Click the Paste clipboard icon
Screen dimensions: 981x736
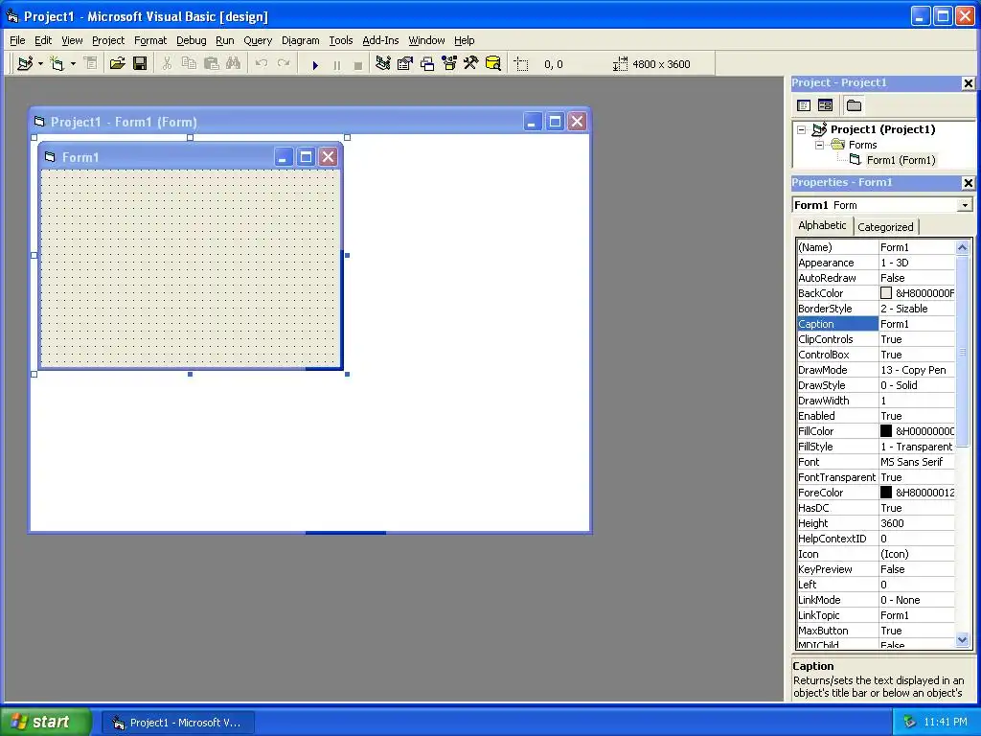point(212,63)
